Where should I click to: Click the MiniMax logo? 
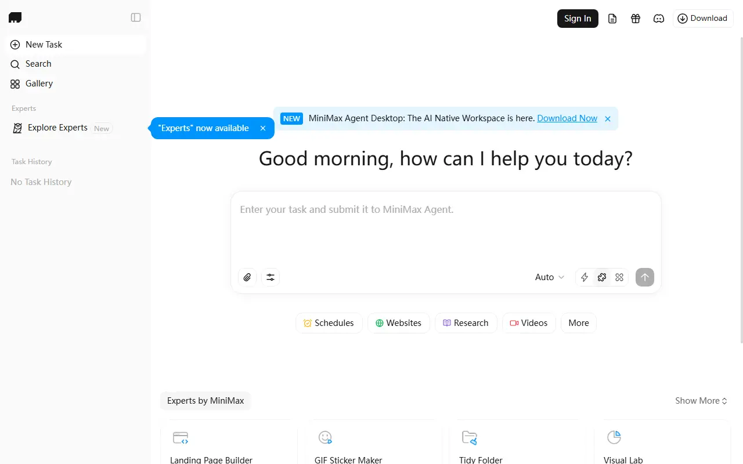point(15,17)
